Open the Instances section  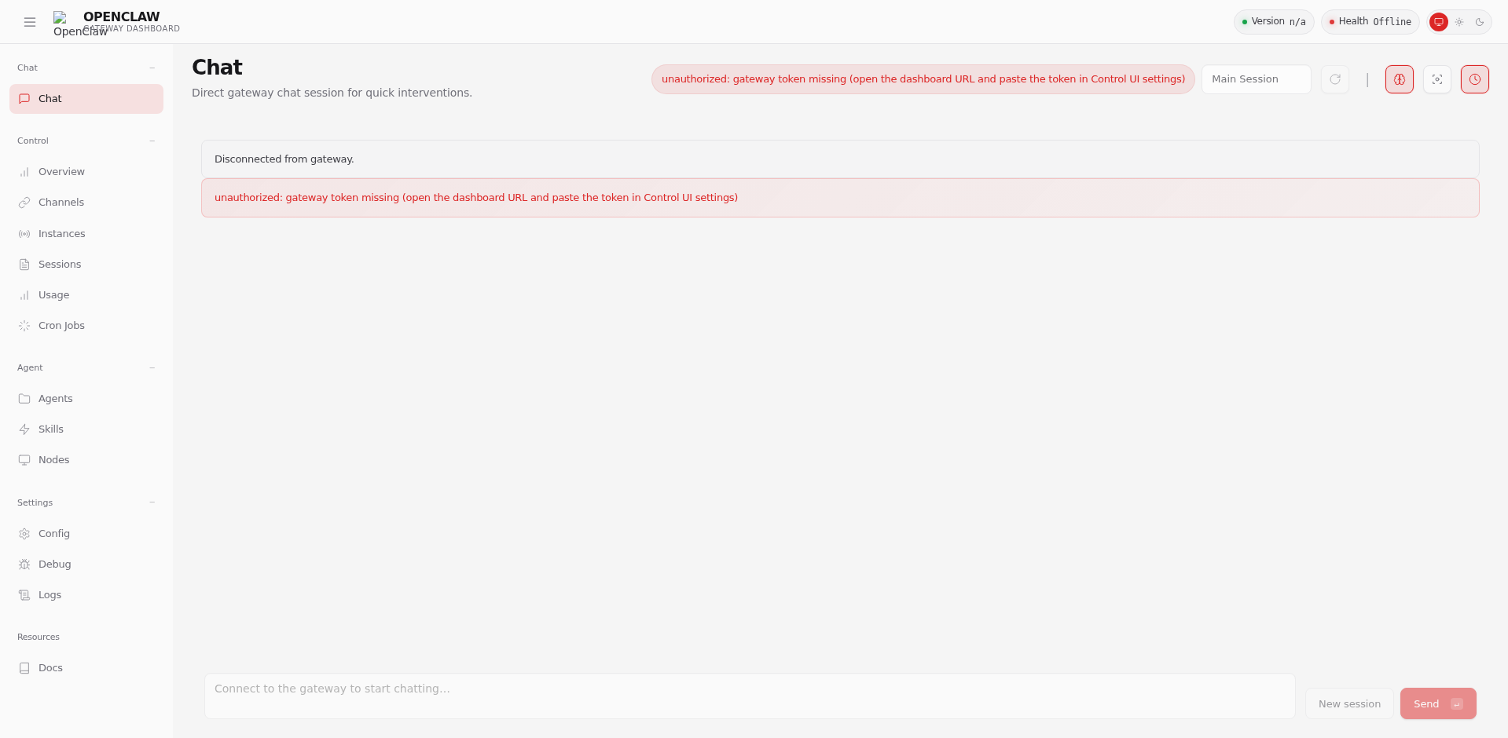click(x=62, y=233)
